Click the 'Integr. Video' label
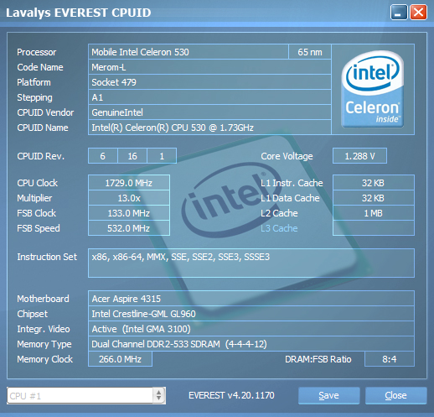 tap(44, 329)
